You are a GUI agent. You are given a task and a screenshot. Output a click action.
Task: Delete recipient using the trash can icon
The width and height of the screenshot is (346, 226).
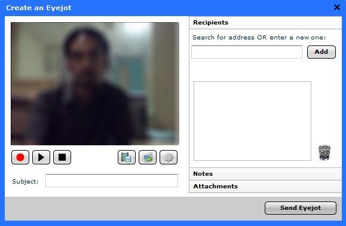[324, 152]
